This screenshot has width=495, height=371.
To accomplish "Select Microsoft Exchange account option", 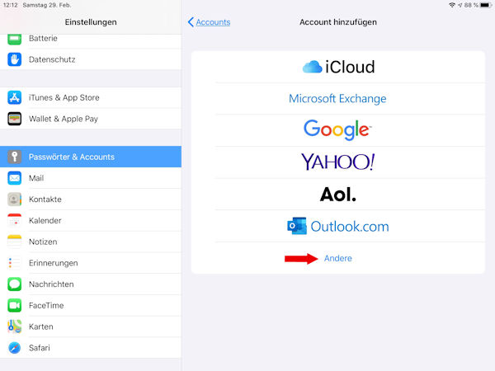I will [337, 99].
